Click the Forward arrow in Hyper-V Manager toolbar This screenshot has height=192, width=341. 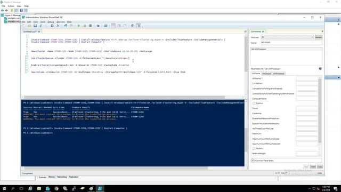point(6,11)
